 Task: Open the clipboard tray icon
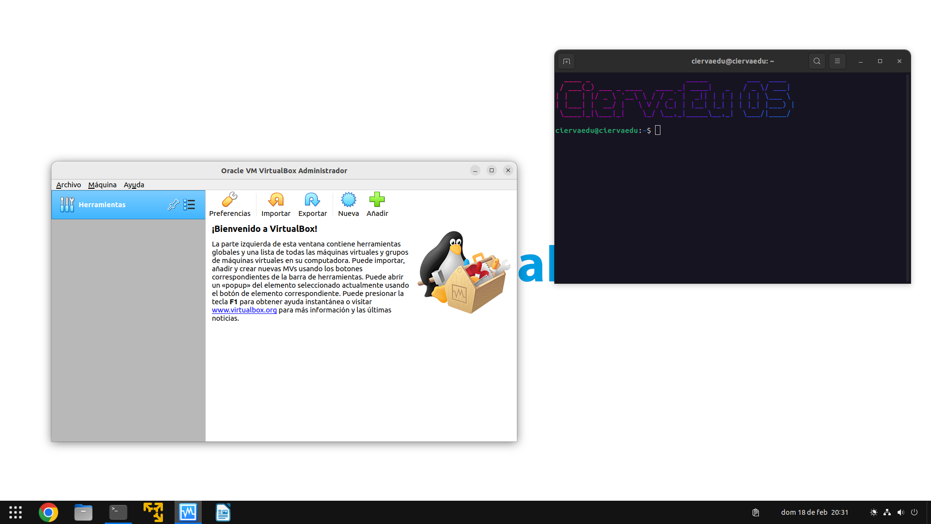point(755,512)
